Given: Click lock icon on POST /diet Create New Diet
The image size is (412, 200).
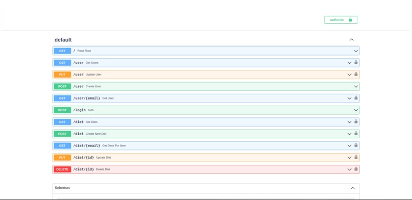Looking at the screenshot, I should (x=356, y=134).
